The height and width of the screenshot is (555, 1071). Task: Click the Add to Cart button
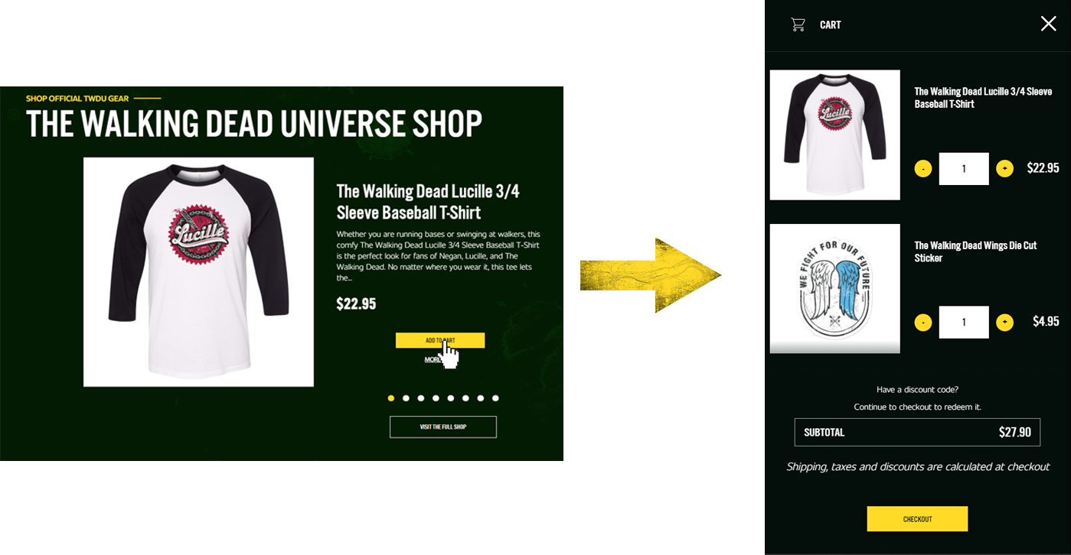point(440,340)
